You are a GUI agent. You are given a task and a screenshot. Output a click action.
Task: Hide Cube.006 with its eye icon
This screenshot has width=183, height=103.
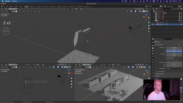(x=181, y=23)
